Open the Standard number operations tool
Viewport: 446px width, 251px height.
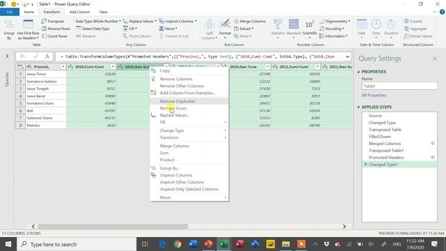293,29
